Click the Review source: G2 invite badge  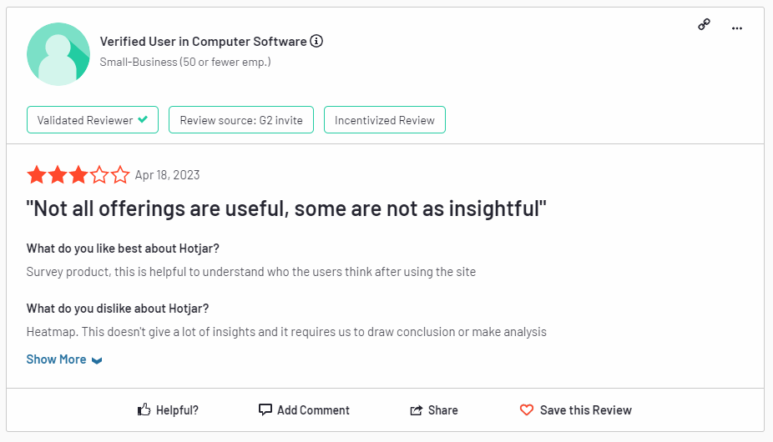click(241, 120)
